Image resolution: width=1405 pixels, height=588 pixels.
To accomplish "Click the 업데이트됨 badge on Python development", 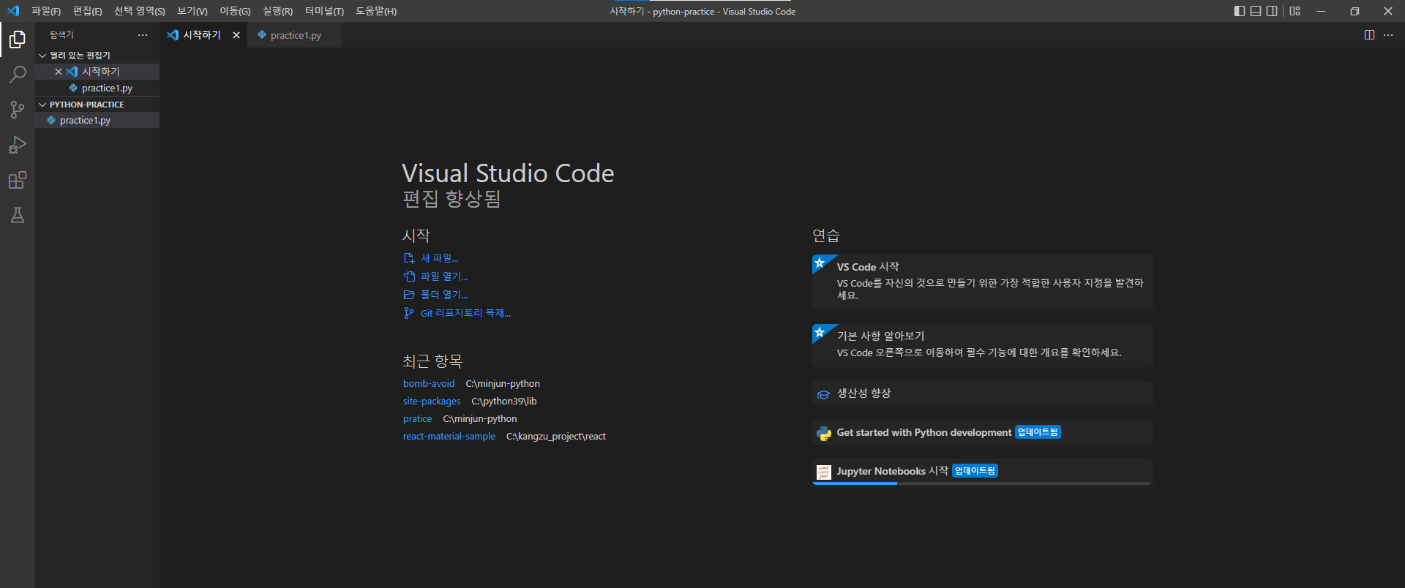I will (x=1038, y=432).
